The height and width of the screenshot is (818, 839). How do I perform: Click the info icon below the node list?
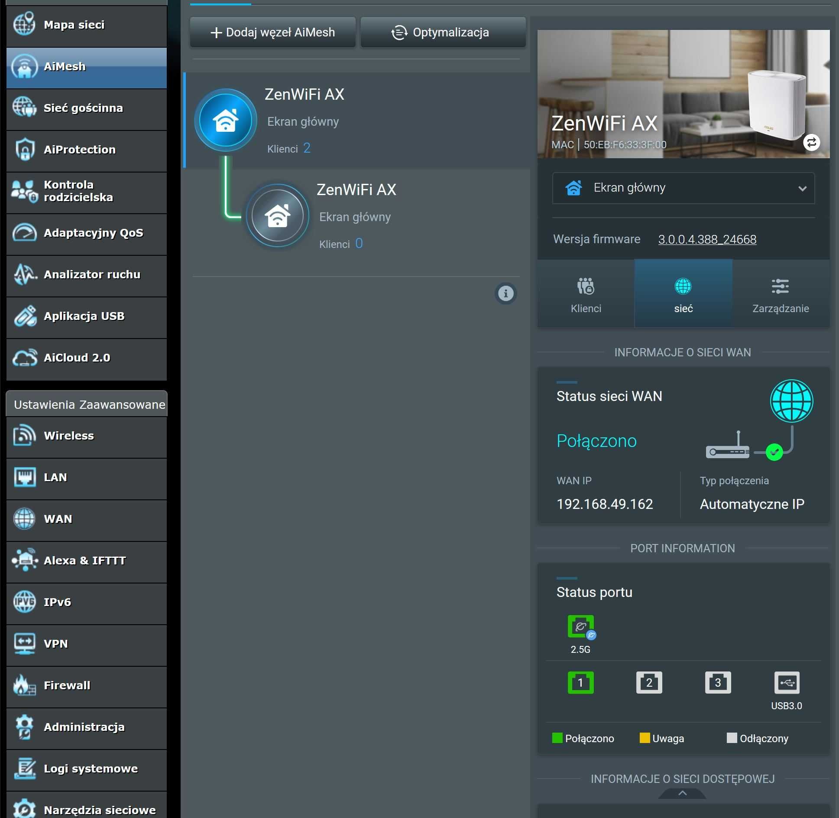505,293
